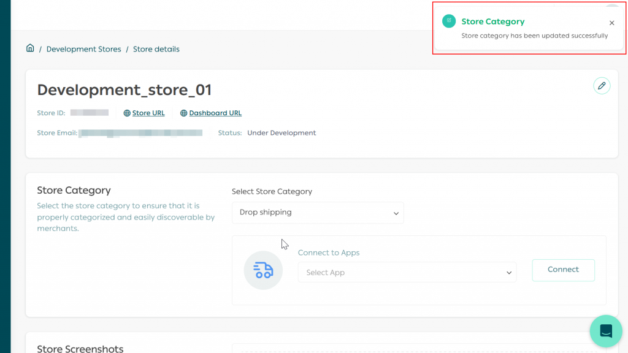Click the Connect button
The height and width of the screenshot is (353, 628).
tap(563, 270)
